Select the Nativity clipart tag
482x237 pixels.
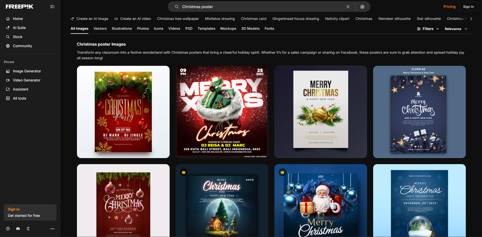click(x=337, y=18)
